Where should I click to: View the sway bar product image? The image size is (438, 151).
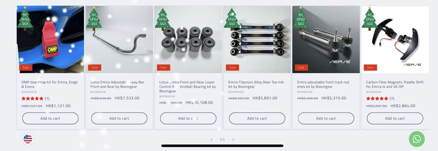(x=119, y=39)
